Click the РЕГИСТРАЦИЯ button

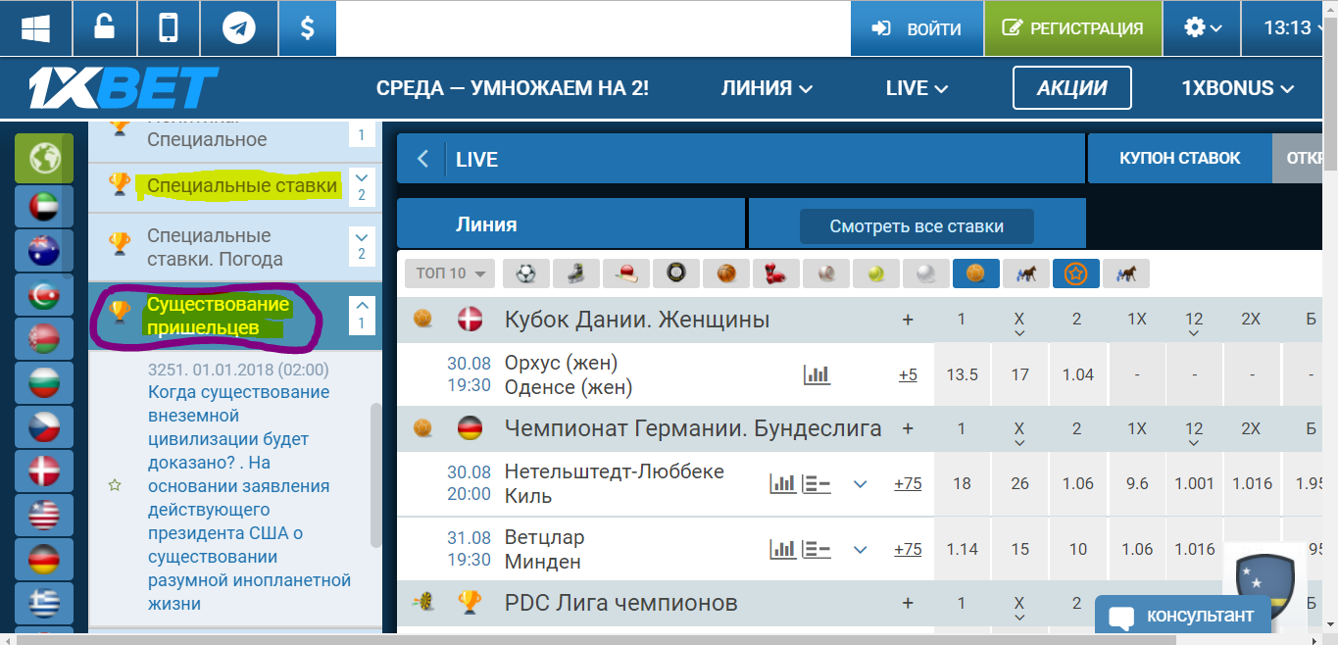click(x=1072, y=28)
